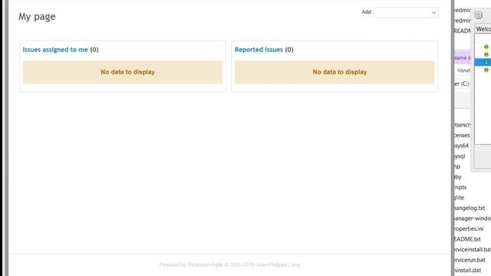Select the scripts folder in the explorer window
This screenshot has height=276, width=491.
[460, 187]
